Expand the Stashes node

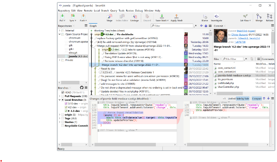[59, 122]
